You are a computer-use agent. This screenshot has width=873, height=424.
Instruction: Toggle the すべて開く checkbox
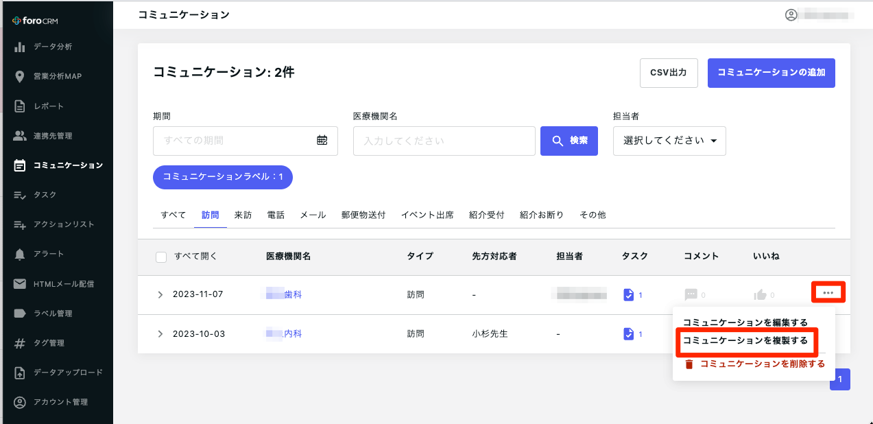[x=162, y=257]
